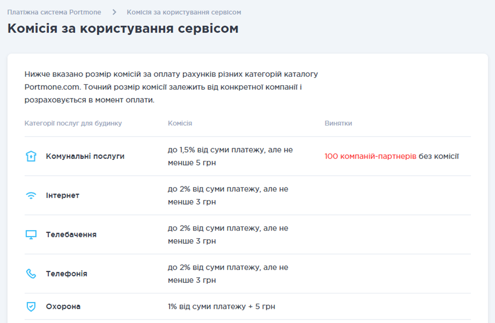Click the Охорона commission text 1% + 5 грн
Screen dimensions: 495x323
[x=221, y=307]
